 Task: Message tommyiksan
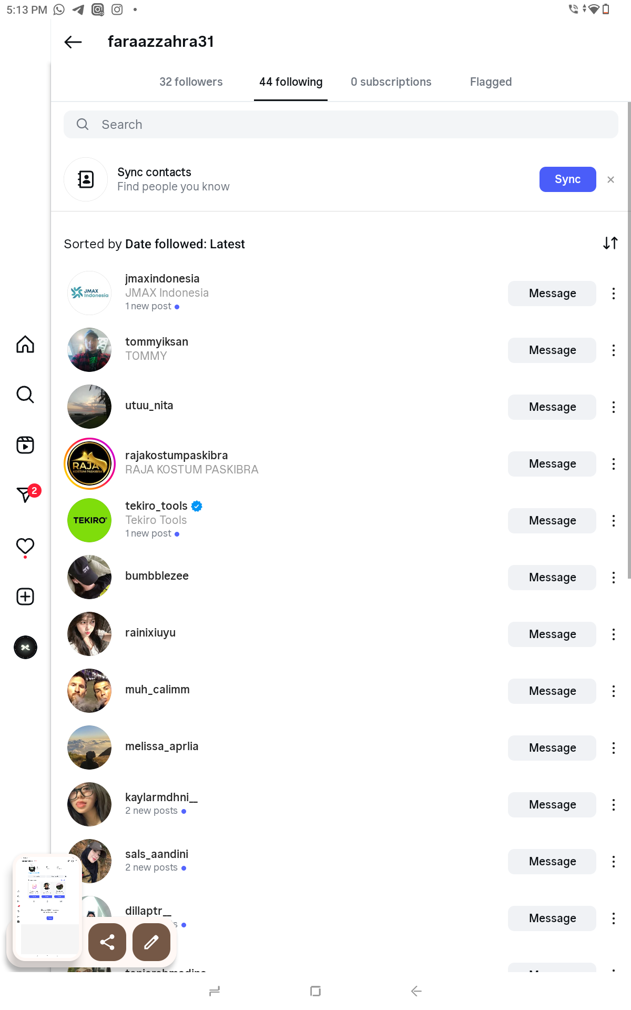point(552,350)
